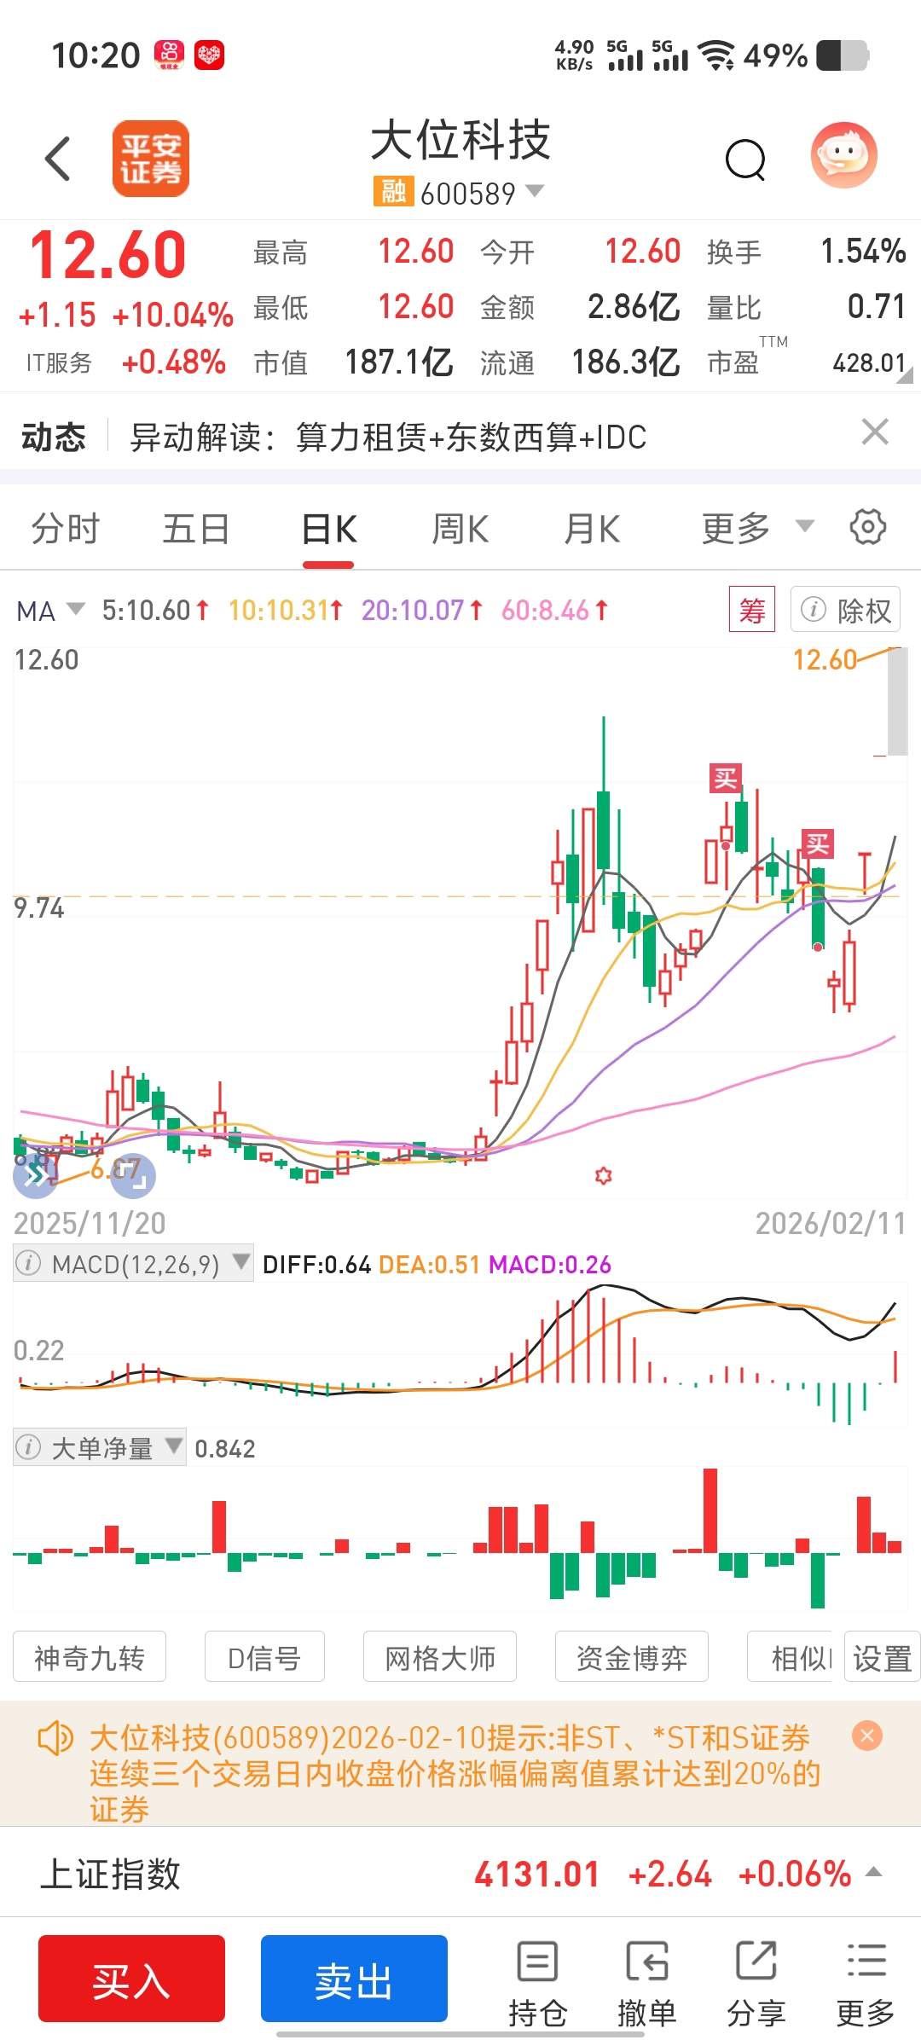921x2040 pixels.
Task: Toggle 除权 ex-rights setting
Action: [x=845, y=610]
